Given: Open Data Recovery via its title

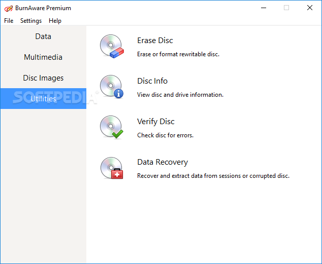Looking at the screenshot, I should click(x=163, y=162).
